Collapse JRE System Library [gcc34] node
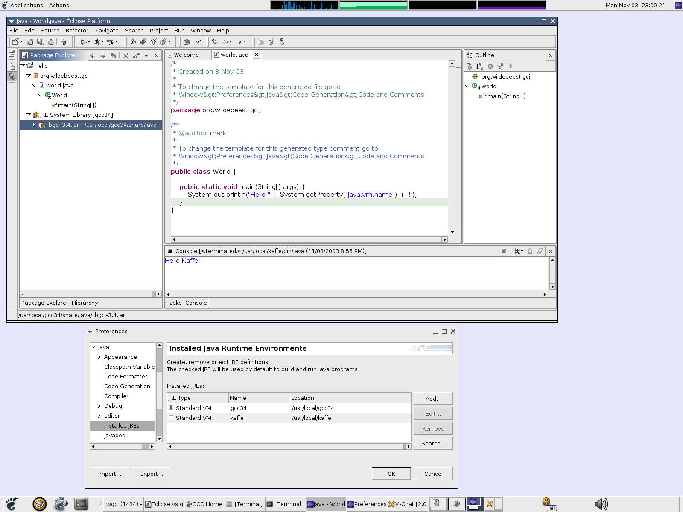The image size is (683, 512). click(29, 115)
